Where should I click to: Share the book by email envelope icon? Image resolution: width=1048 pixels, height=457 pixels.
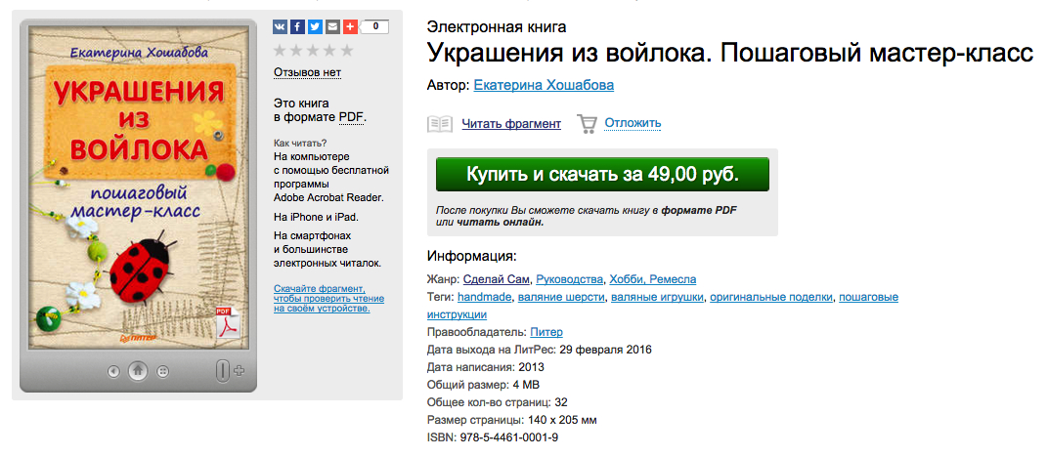[332, 27]
